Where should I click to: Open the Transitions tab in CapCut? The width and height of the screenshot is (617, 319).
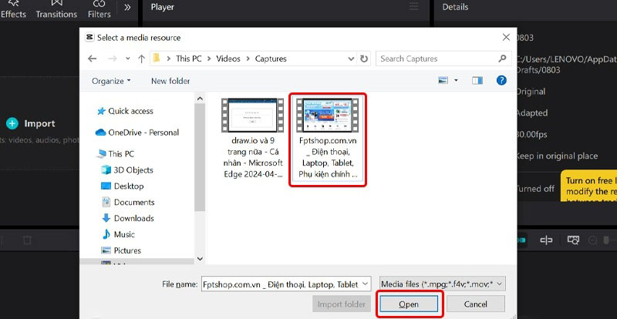(56, 9)
